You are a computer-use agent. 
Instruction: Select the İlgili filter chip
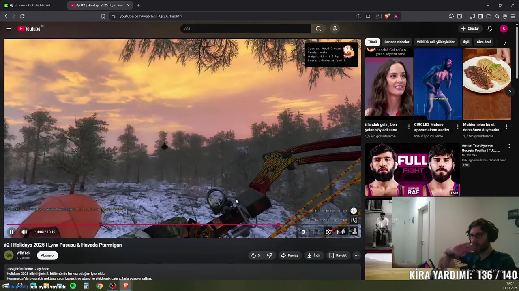point(466,42)
